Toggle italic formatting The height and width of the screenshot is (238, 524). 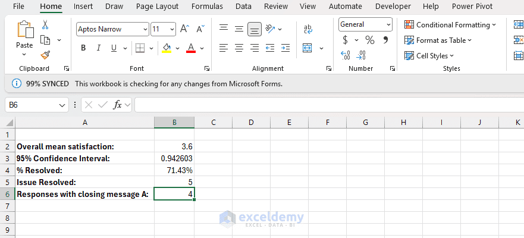click(x=99, y=48)
